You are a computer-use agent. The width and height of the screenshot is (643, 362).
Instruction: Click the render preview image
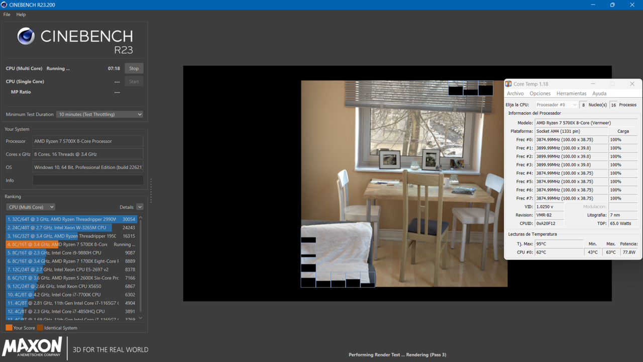[x=404, y=184]
